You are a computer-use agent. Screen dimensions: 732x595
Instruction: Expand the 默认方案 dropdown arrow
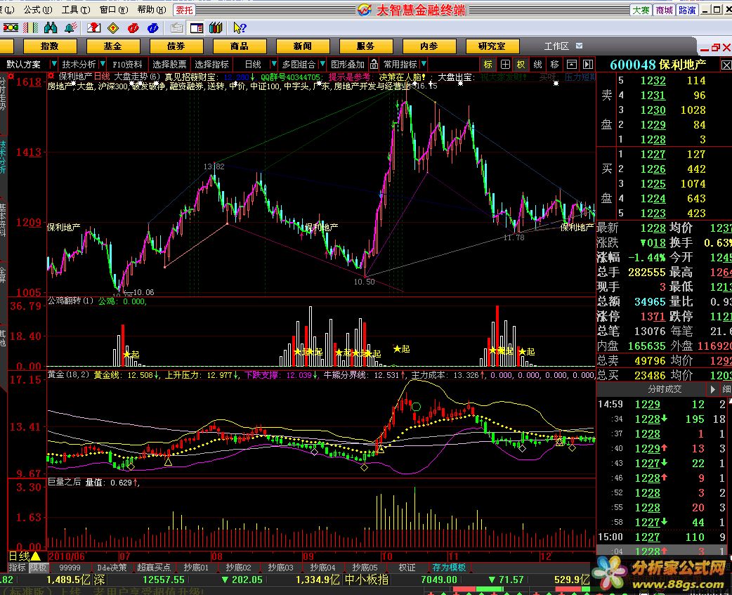pyautogui.click(x=54, y=64)
